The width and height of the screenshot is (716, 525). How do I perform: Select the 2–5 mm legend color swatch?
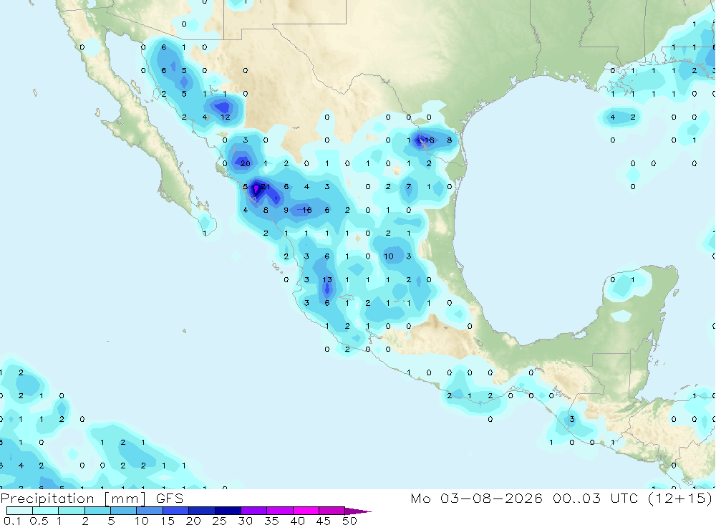97,511
